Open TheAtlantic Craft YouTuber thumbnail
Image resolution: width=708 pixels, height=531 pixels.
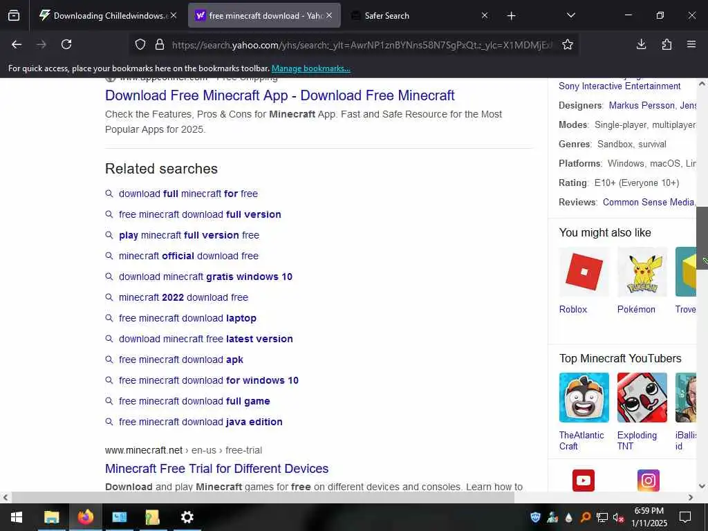(x=584, y=398)
